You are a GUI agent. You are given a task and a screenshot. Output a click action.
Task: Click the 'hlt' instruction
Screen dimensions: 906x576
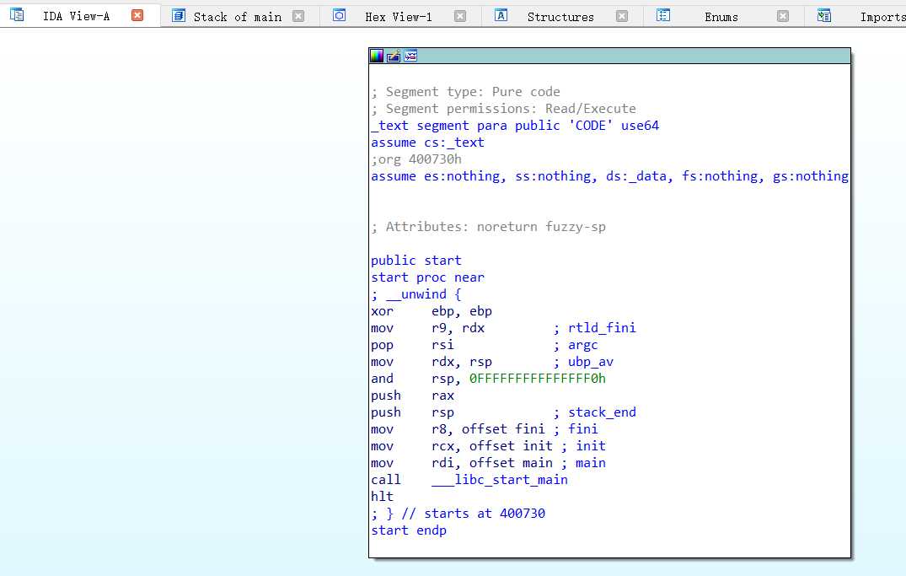tap(382, 496)
